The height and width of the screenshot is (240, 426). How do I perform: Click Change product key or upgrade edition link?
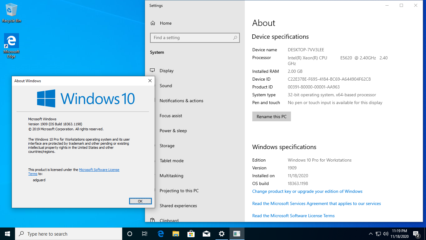click(307, 191)
